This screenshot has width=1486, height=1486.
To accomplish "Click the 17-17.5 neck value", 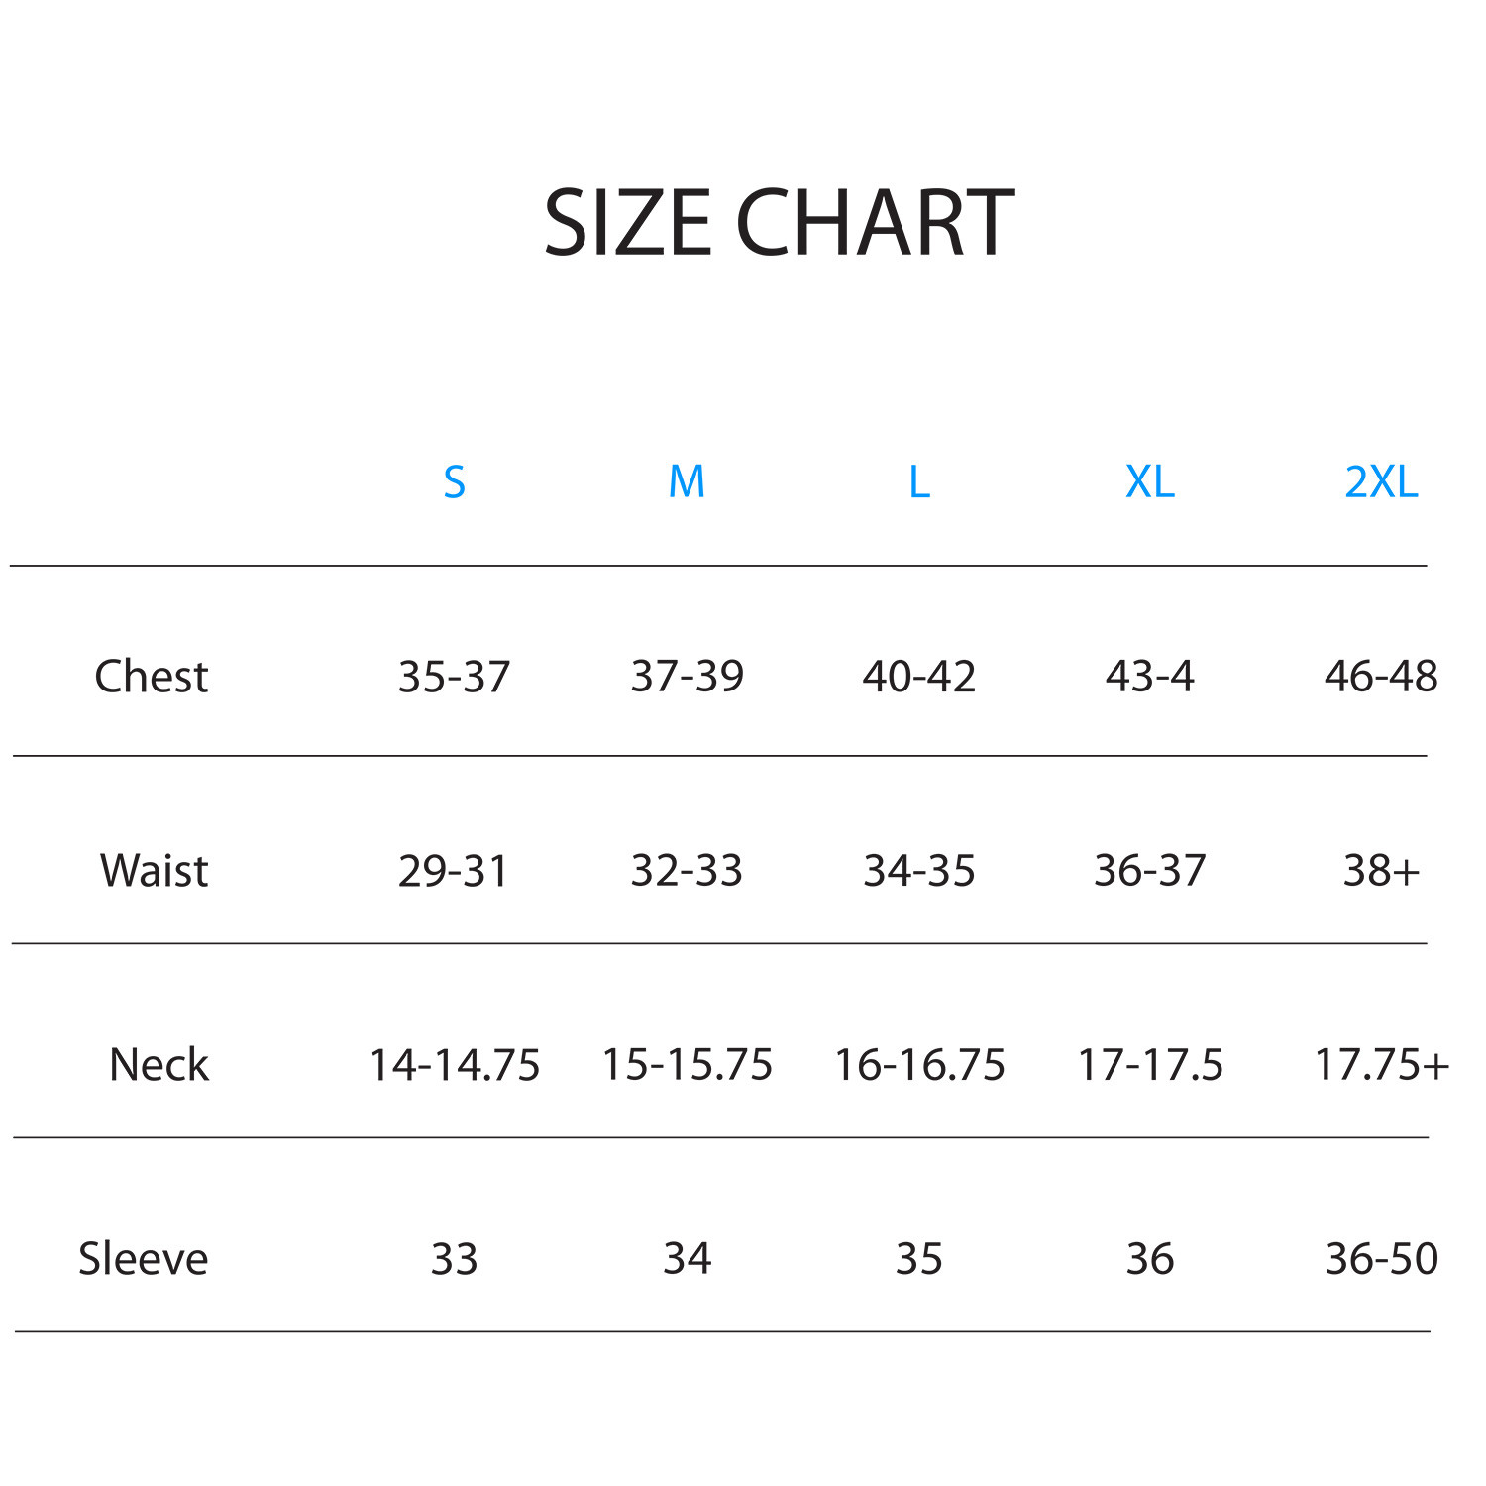I will (x=1150, y=1065).
